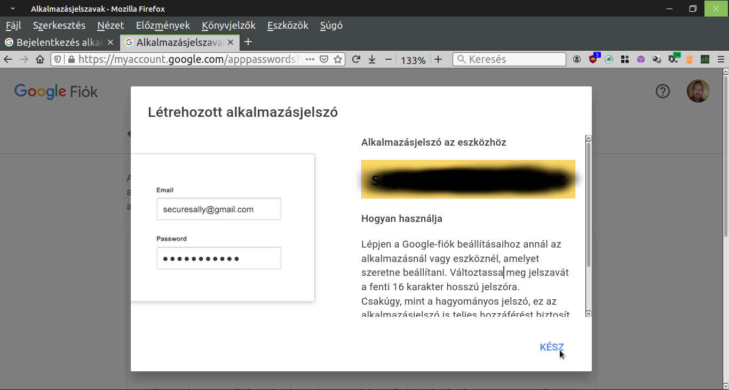Open a new tab

pyautogui.click(x=248, y=42)
